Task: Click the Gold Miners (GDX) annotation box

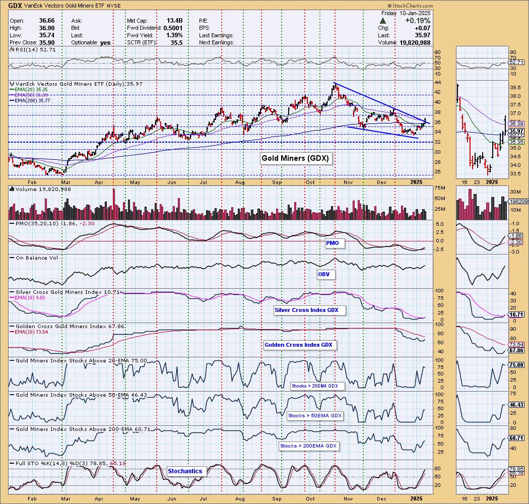Action: [x=295, y=158]
